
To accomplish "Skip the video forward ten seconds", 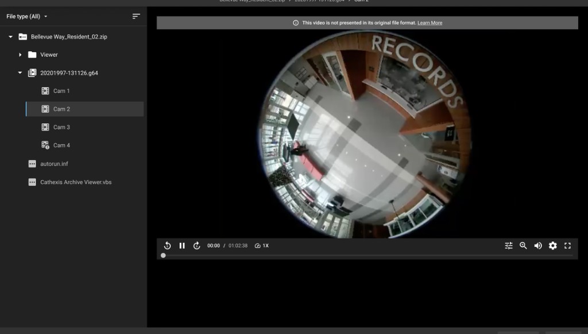I will (x=197, y=245).
